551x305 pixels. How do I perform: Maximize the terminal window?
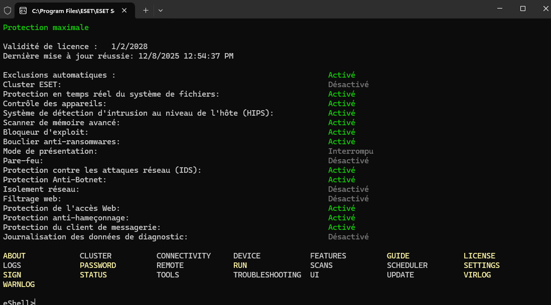click(522, 9)
